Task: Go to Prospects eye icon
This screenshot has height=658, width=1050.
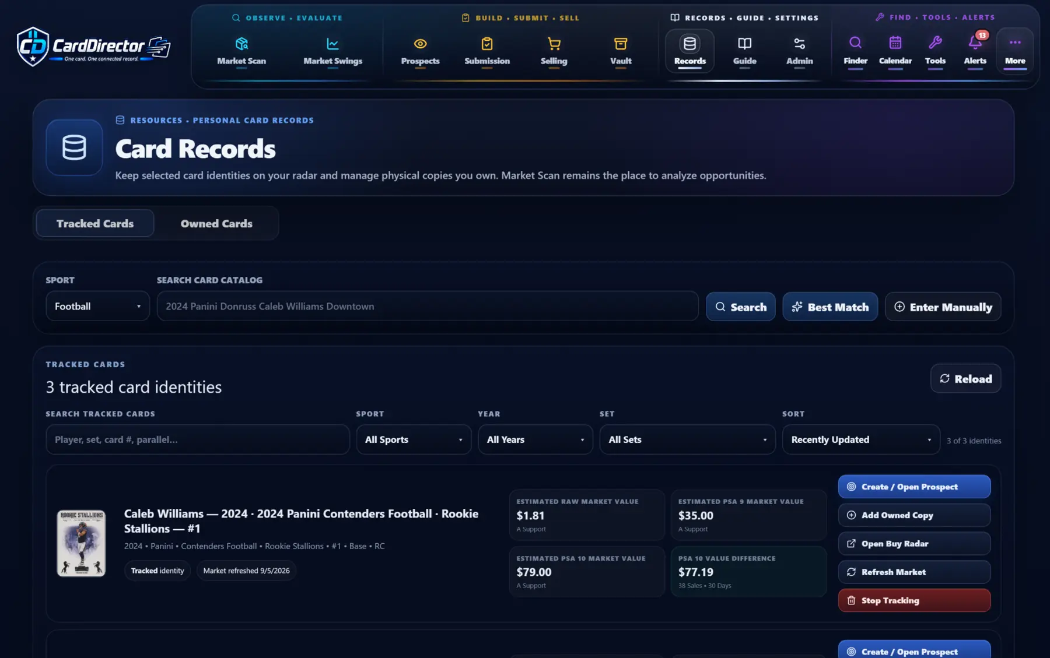Action: (420, 44)
